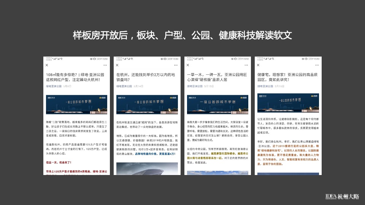Select the title 健康宅，理想家

(x=287, y=77)
